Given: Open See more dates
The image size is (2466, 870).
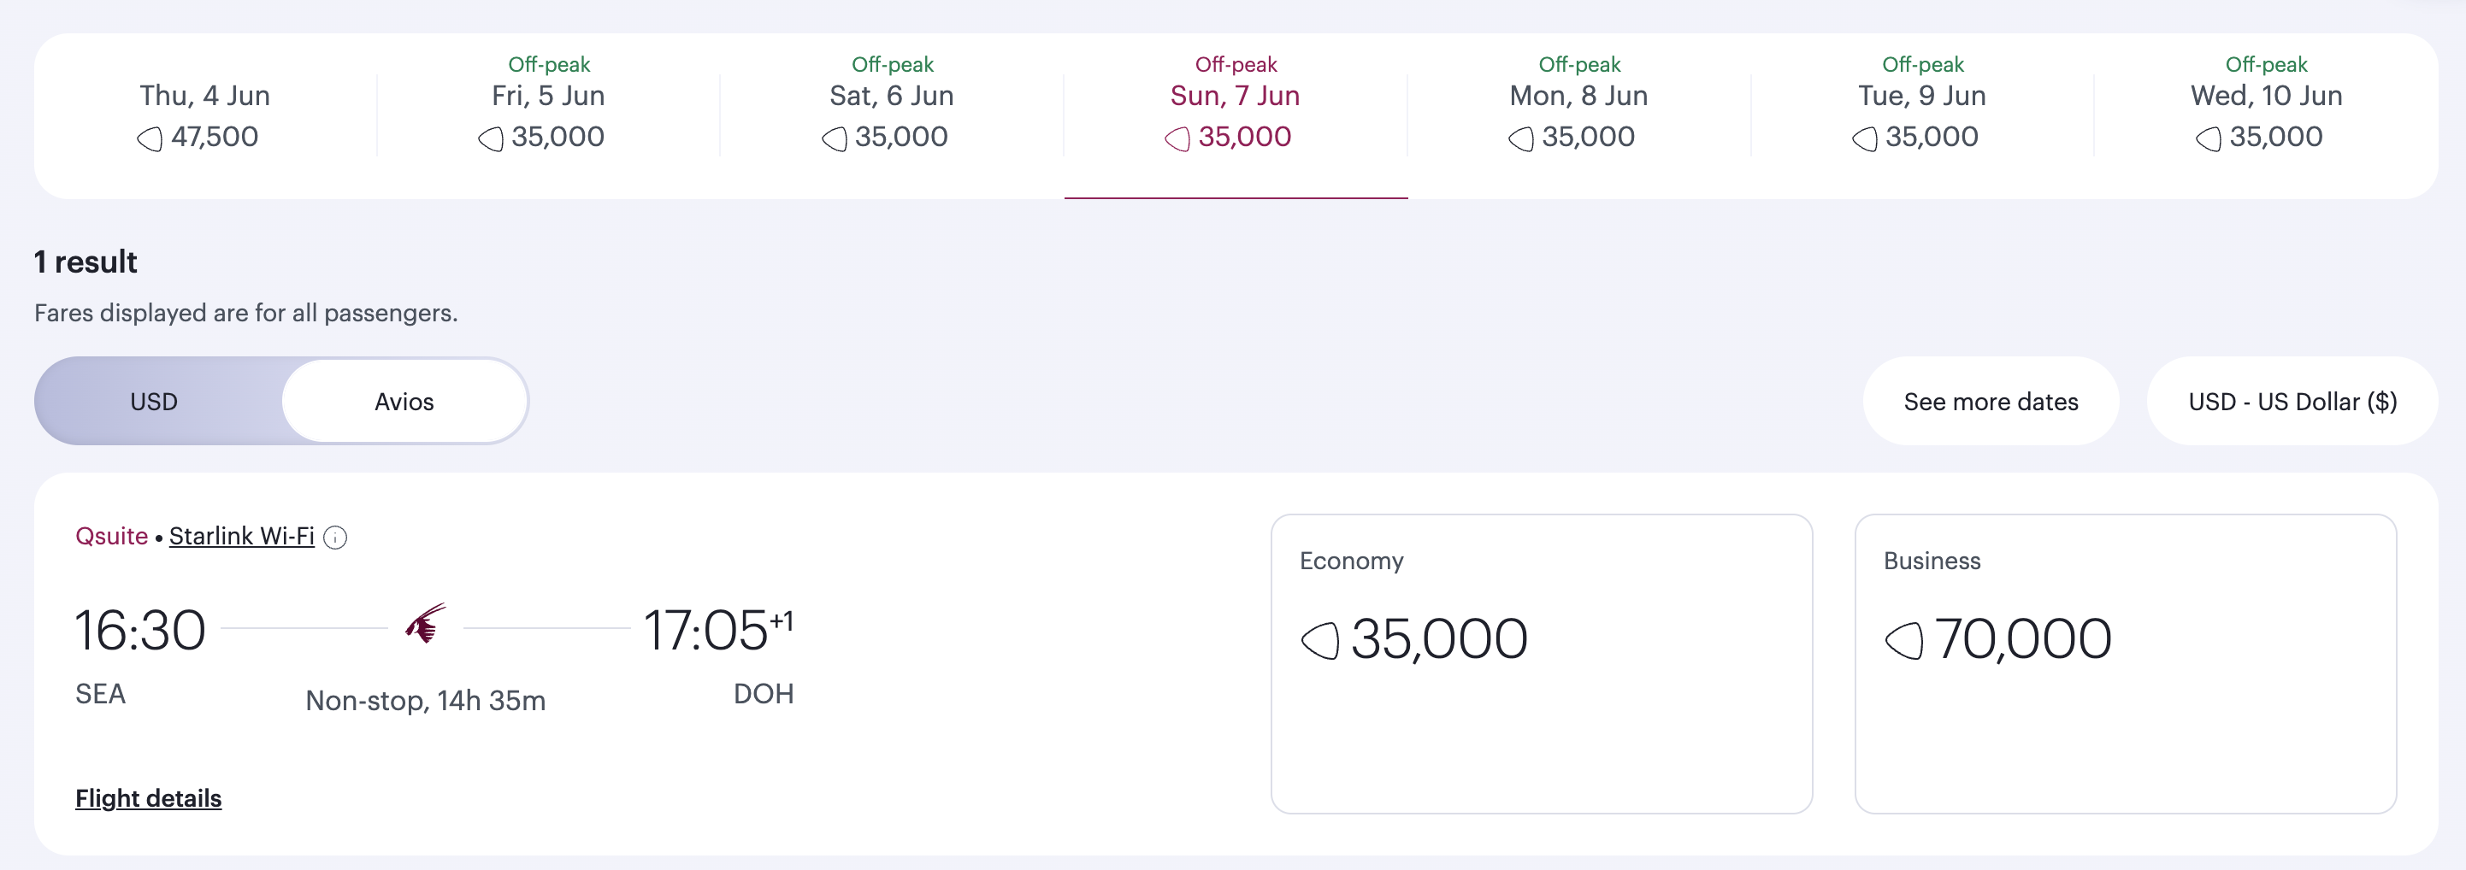Looking at the screenshot, I should (x=1991, y=401).
